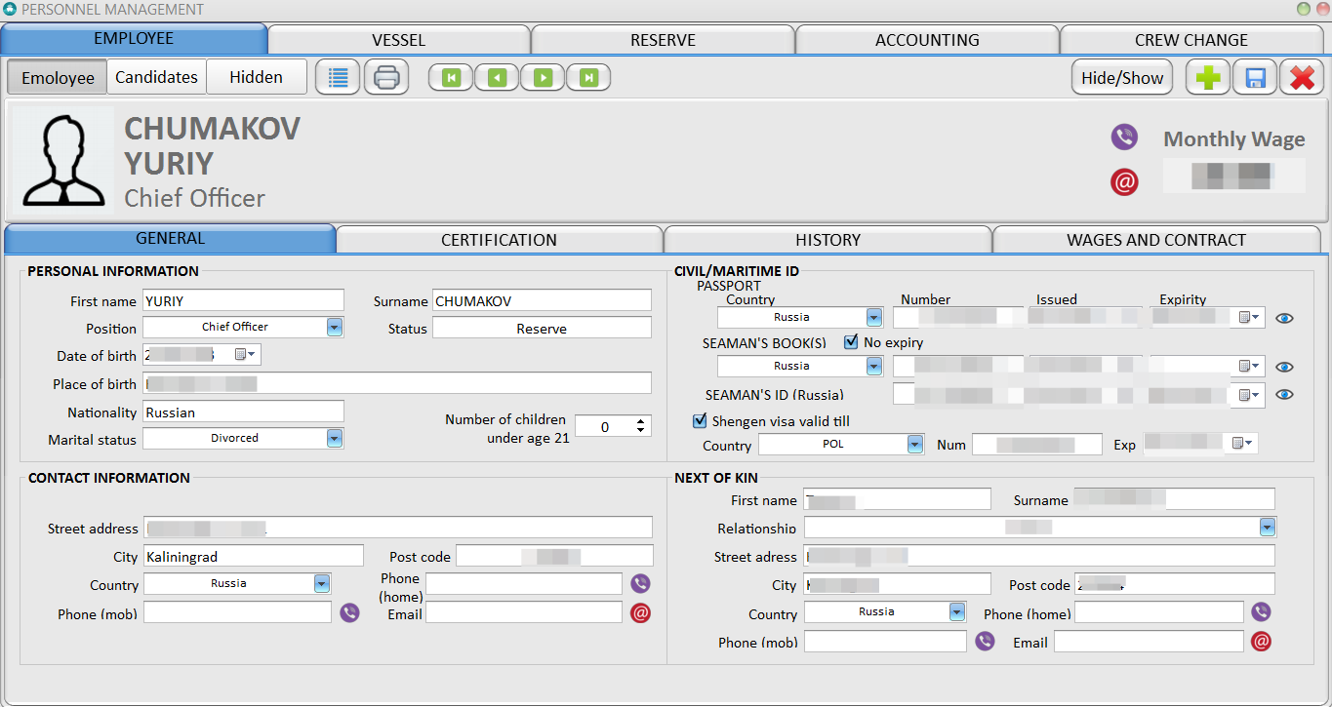
Task: Toggle the seaman's book No expiry checkbox
Action: click(851, 342)
